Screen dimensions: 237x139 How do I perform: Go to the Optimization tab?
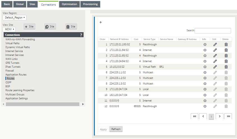[x=69, y=4]
